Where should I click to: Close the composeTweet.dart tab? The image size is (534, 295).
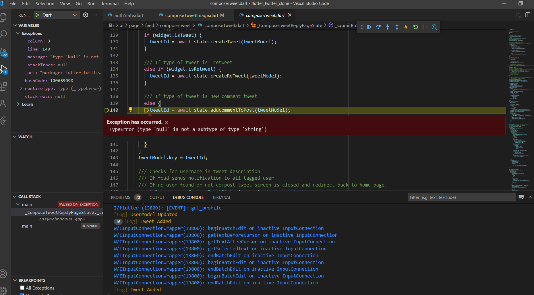point(290,15)
